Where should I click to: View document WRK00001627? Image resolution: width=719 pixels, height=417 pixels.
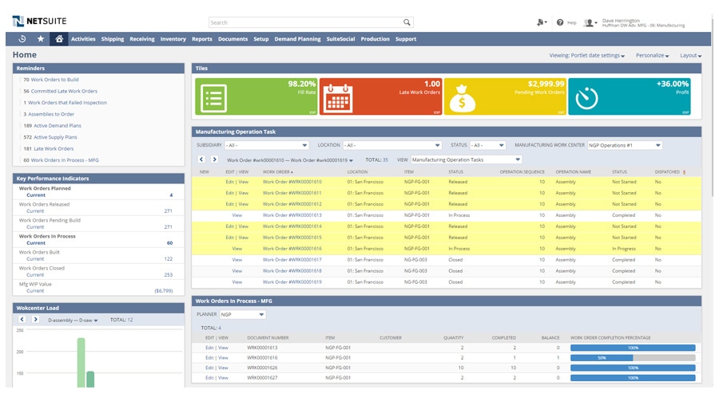click(223, 378)
